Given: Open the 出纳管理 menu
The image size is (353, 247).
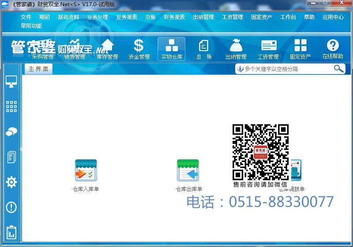Looking at the screenshot, I should click(x=203, y=17).
